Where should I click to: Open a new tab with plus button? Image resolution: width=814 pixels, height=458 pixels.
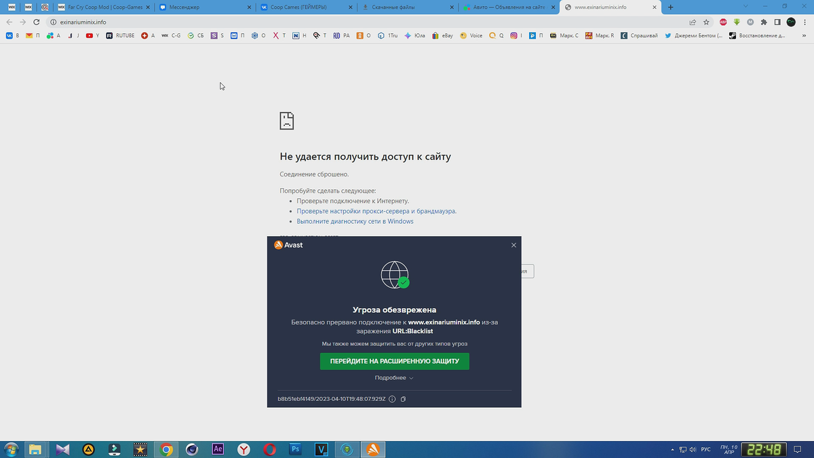(x=671, y=7)
